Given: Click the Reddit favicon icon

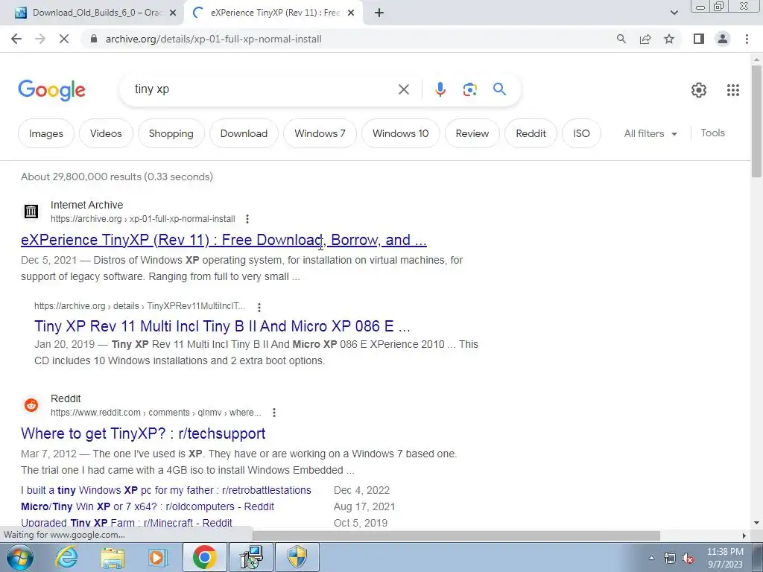Looking at the screenshot, I should [x=31, y=404].
